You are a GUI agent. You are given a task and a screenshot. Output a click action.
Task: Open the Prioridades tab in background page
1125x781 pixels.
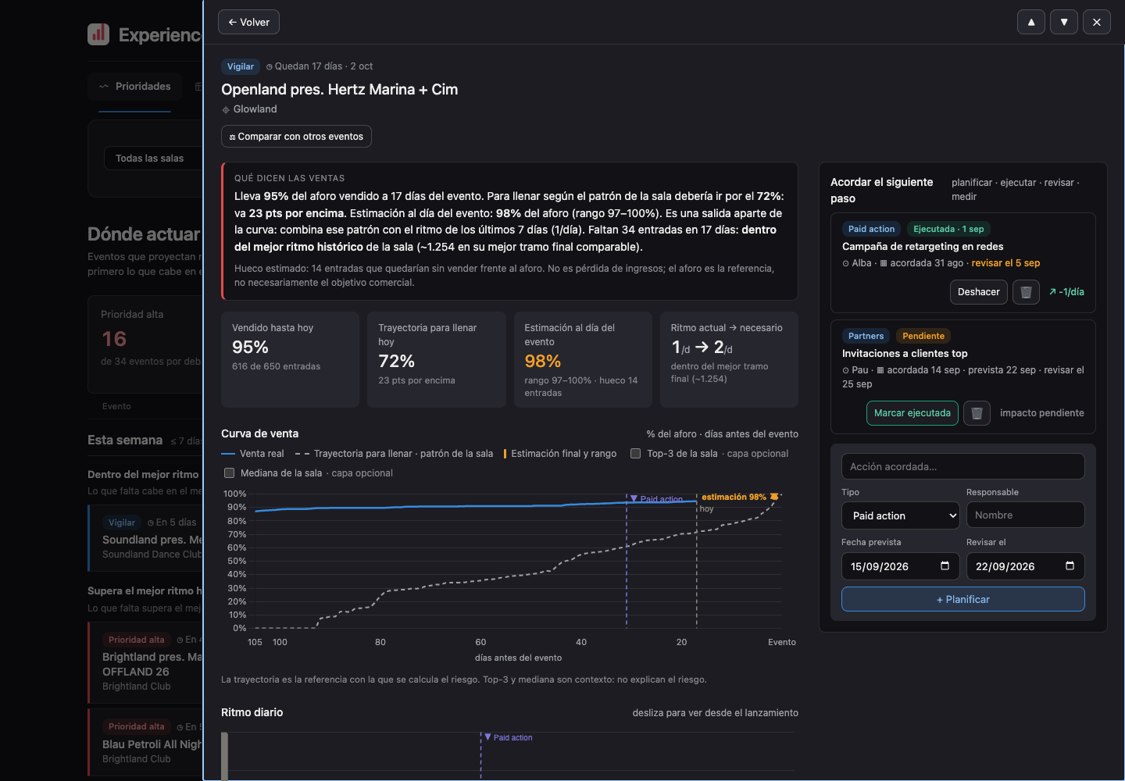(135, 86)
